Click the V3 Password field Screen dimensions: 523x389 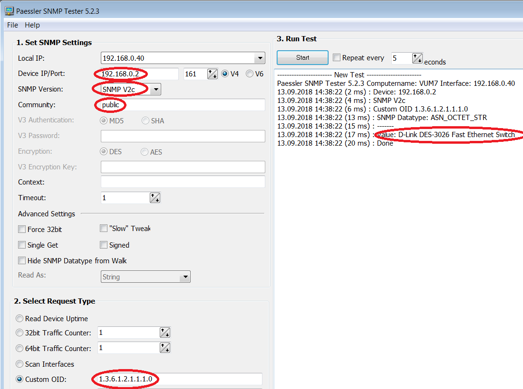pyautogui.click(x=183, y=136)
